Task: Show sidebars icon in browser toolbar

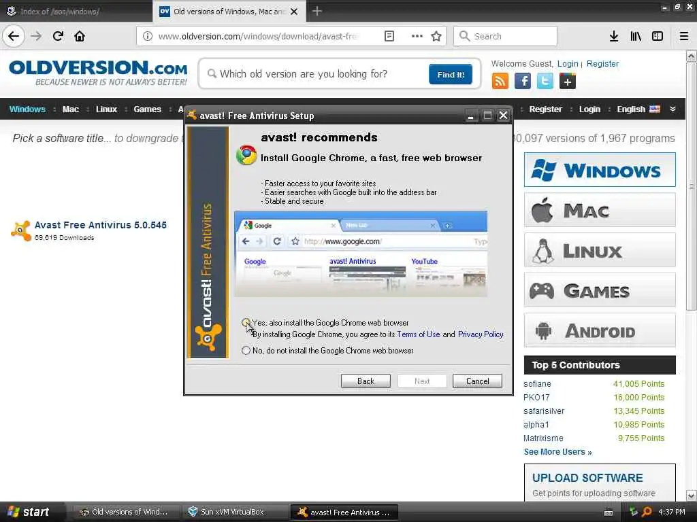Action: pos(658,36)
